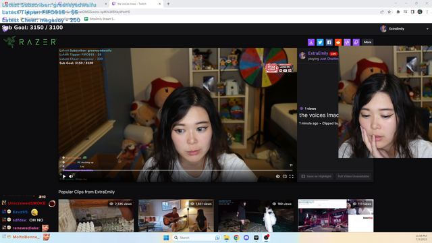Copy the clip link icon
This screenshot has height=243, width=432.
coord(356,42)
